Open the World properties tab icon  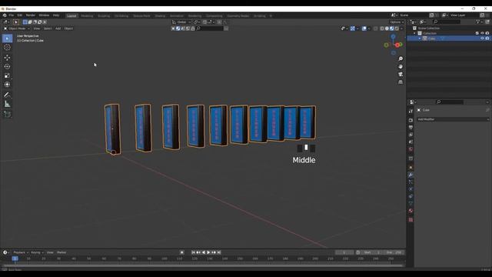411,149
